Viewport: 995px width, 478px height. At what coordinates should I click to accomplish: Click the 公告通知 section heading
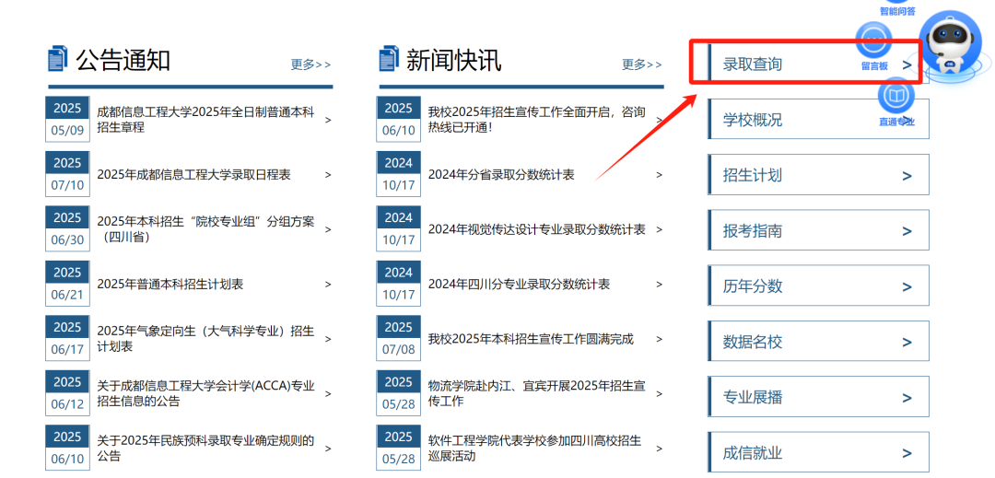pyautogui.click(x=123, y=60)
